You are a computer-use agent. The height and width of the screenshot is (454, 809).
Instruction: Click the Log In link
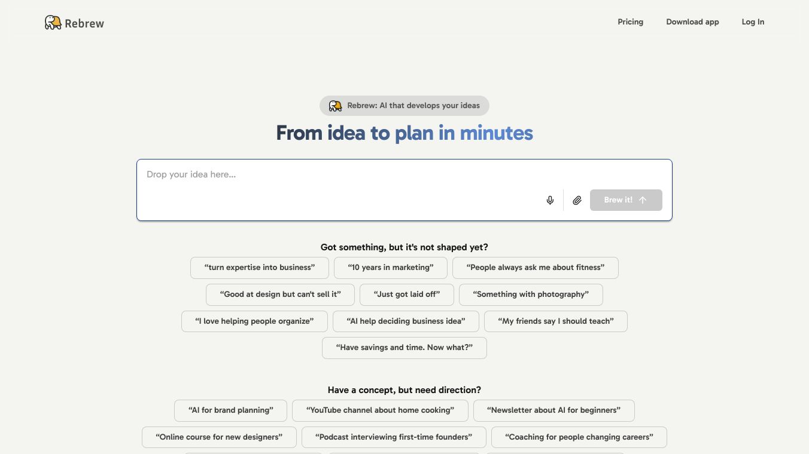coord(753,22)
